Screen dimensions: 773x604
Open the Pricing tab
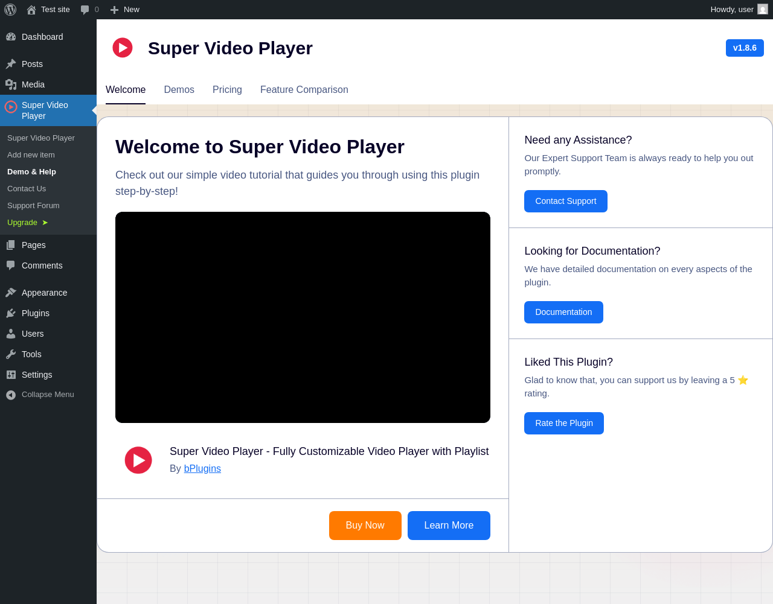[227, 90]
